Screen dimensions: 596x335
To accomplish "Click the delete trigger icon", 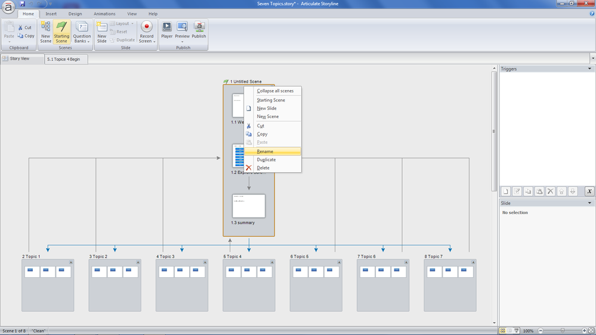I will 551,191.
